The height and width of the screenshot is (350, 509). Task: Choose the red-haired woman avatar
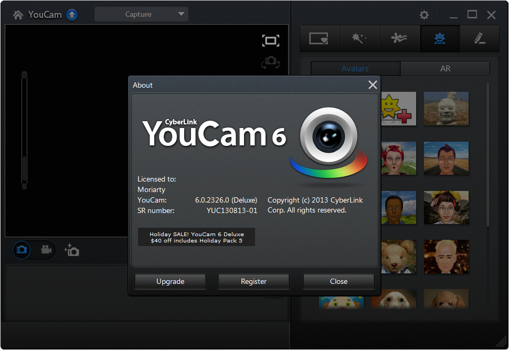click(x=398, y=158)
